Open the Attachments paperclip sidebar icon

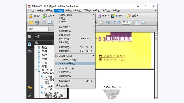tap(30, 95)
